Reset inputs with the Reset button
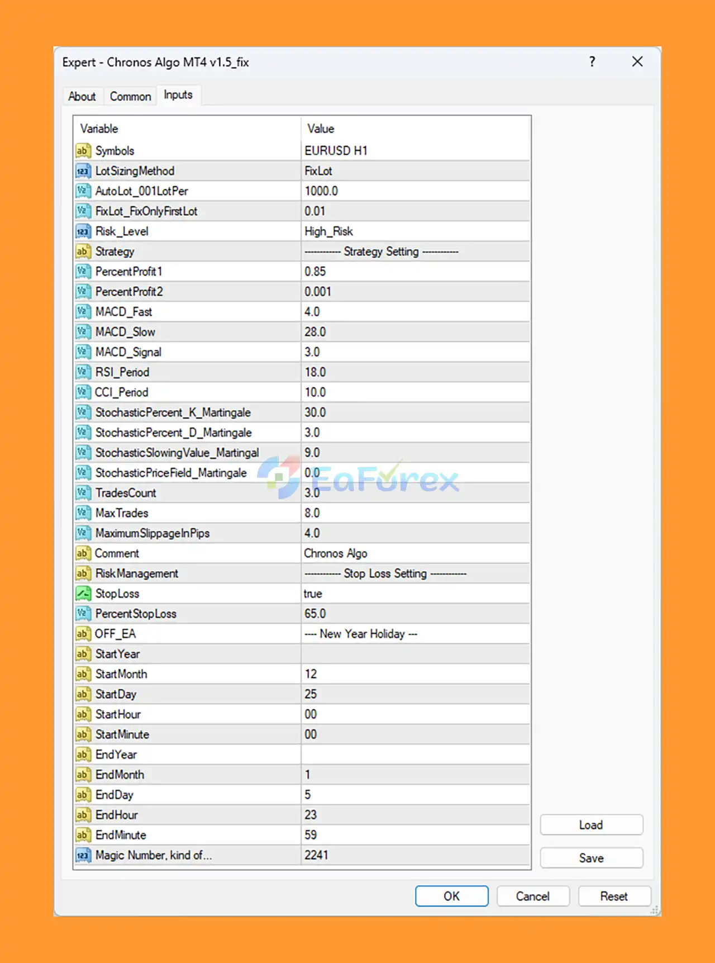Viewport: 715px width, 963px height. 614,896
